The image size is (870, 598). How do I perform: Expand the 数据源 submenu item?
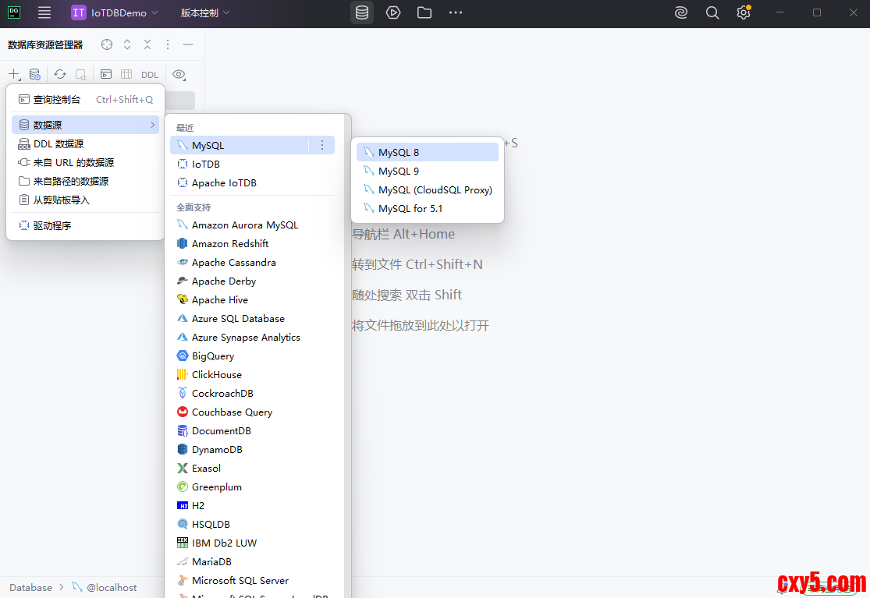(x=86, y=125)
